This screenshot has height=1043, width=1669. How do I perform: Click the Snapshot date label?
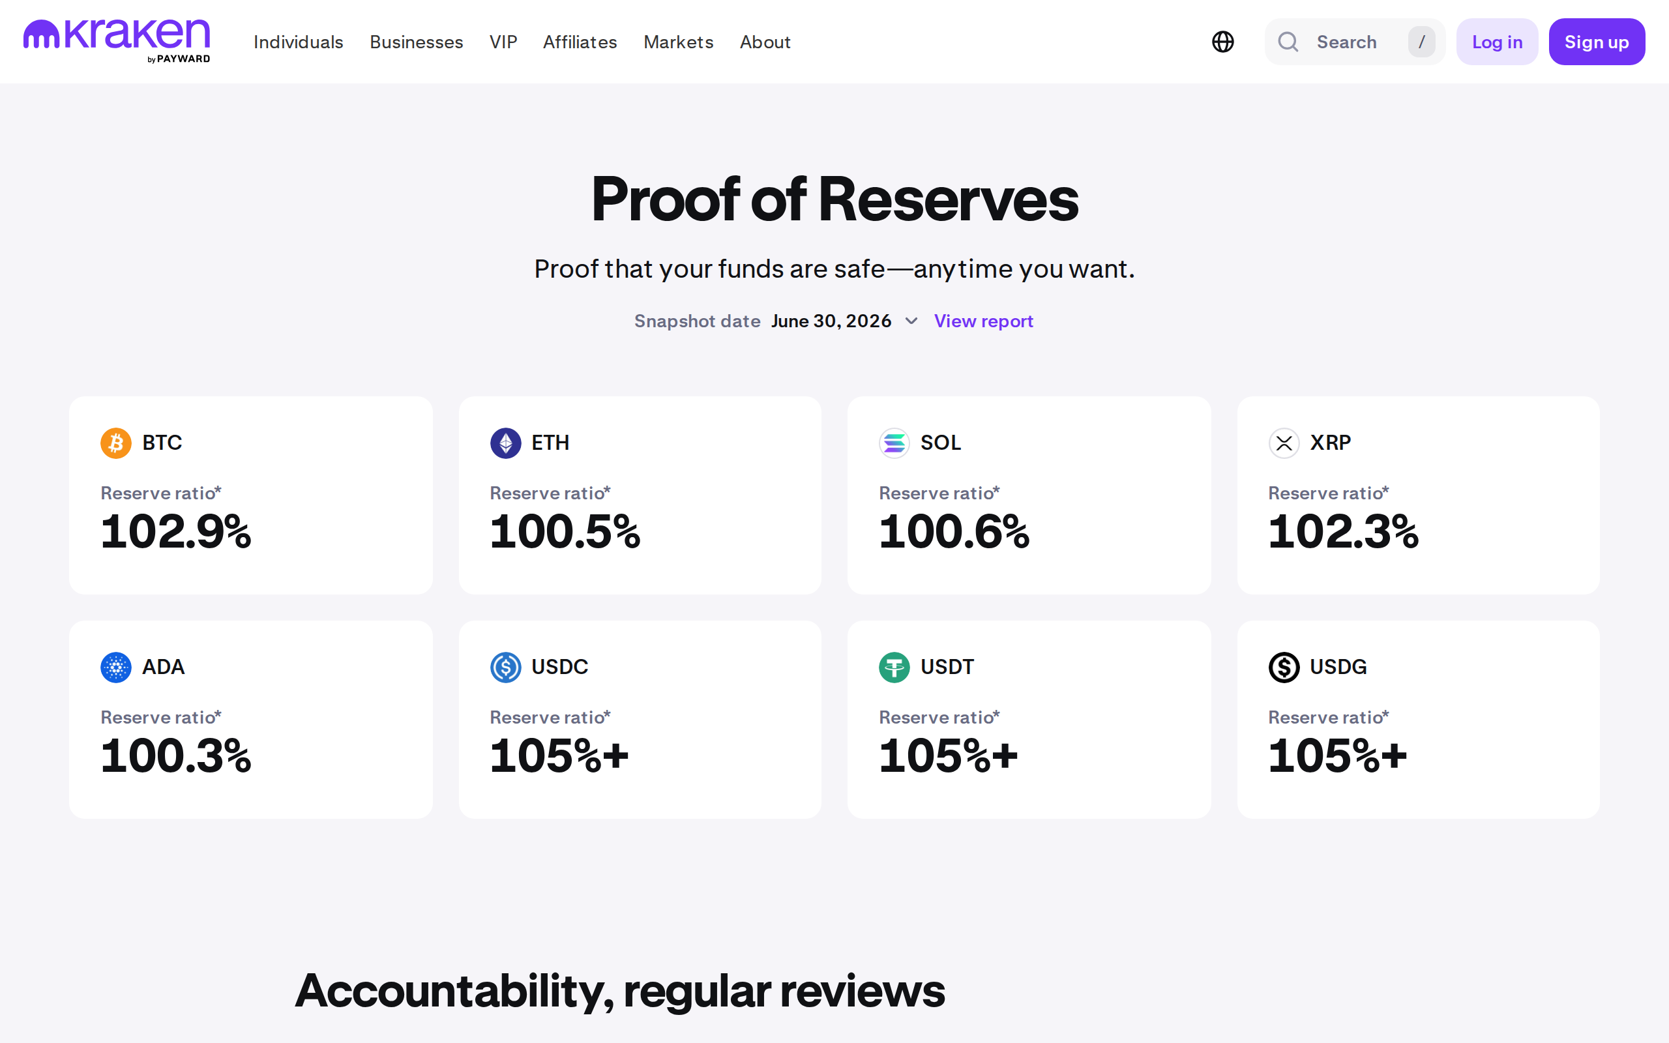[697, 321]
